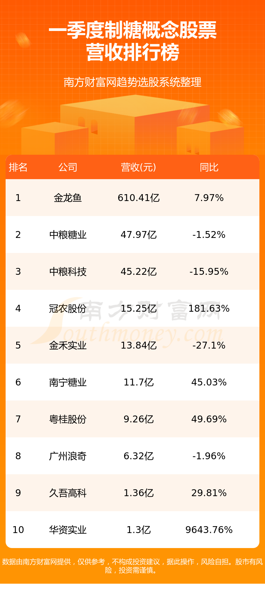Screen dimensions: 265x594
Task: Click the 公司 column header
Action: pyautogui.click(x=68, y=167)
